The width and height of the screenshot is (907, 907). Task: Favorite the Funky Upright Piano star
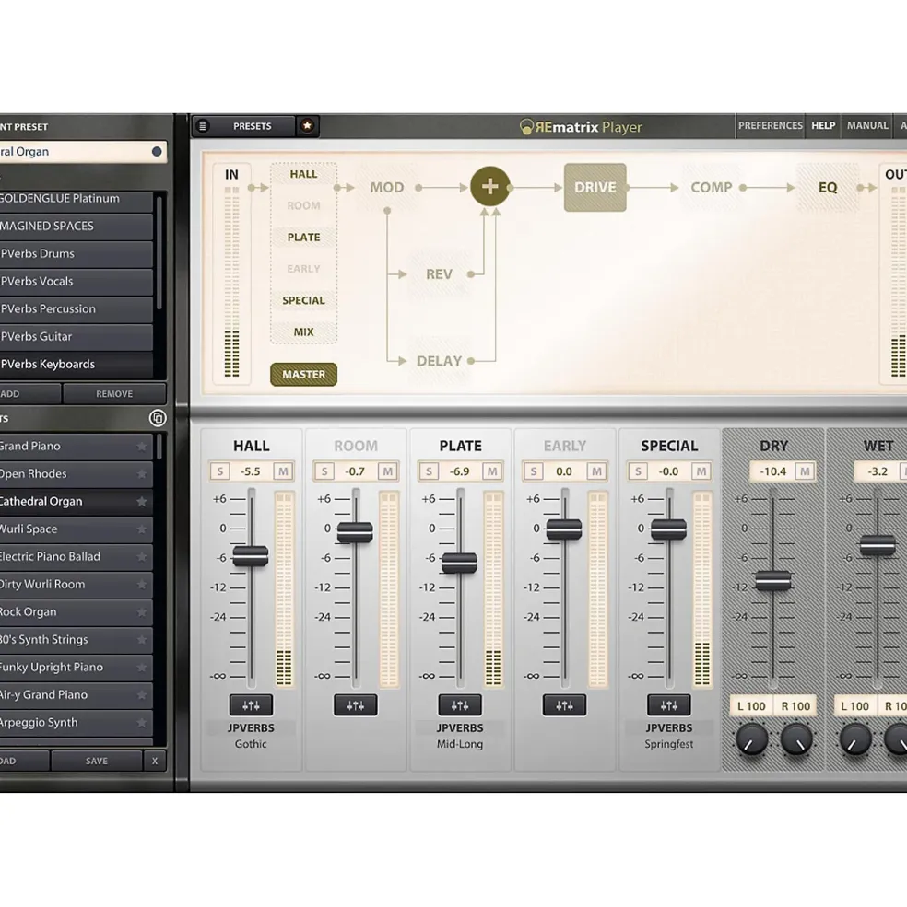(x=141, y=668)
